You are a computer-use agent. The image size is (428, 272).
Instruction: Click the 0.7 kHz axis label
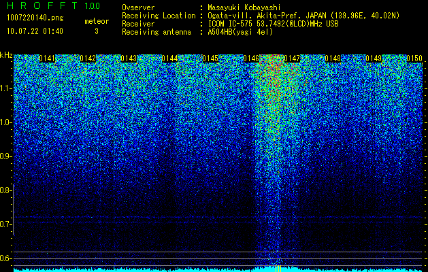click(x=5, y=224)
